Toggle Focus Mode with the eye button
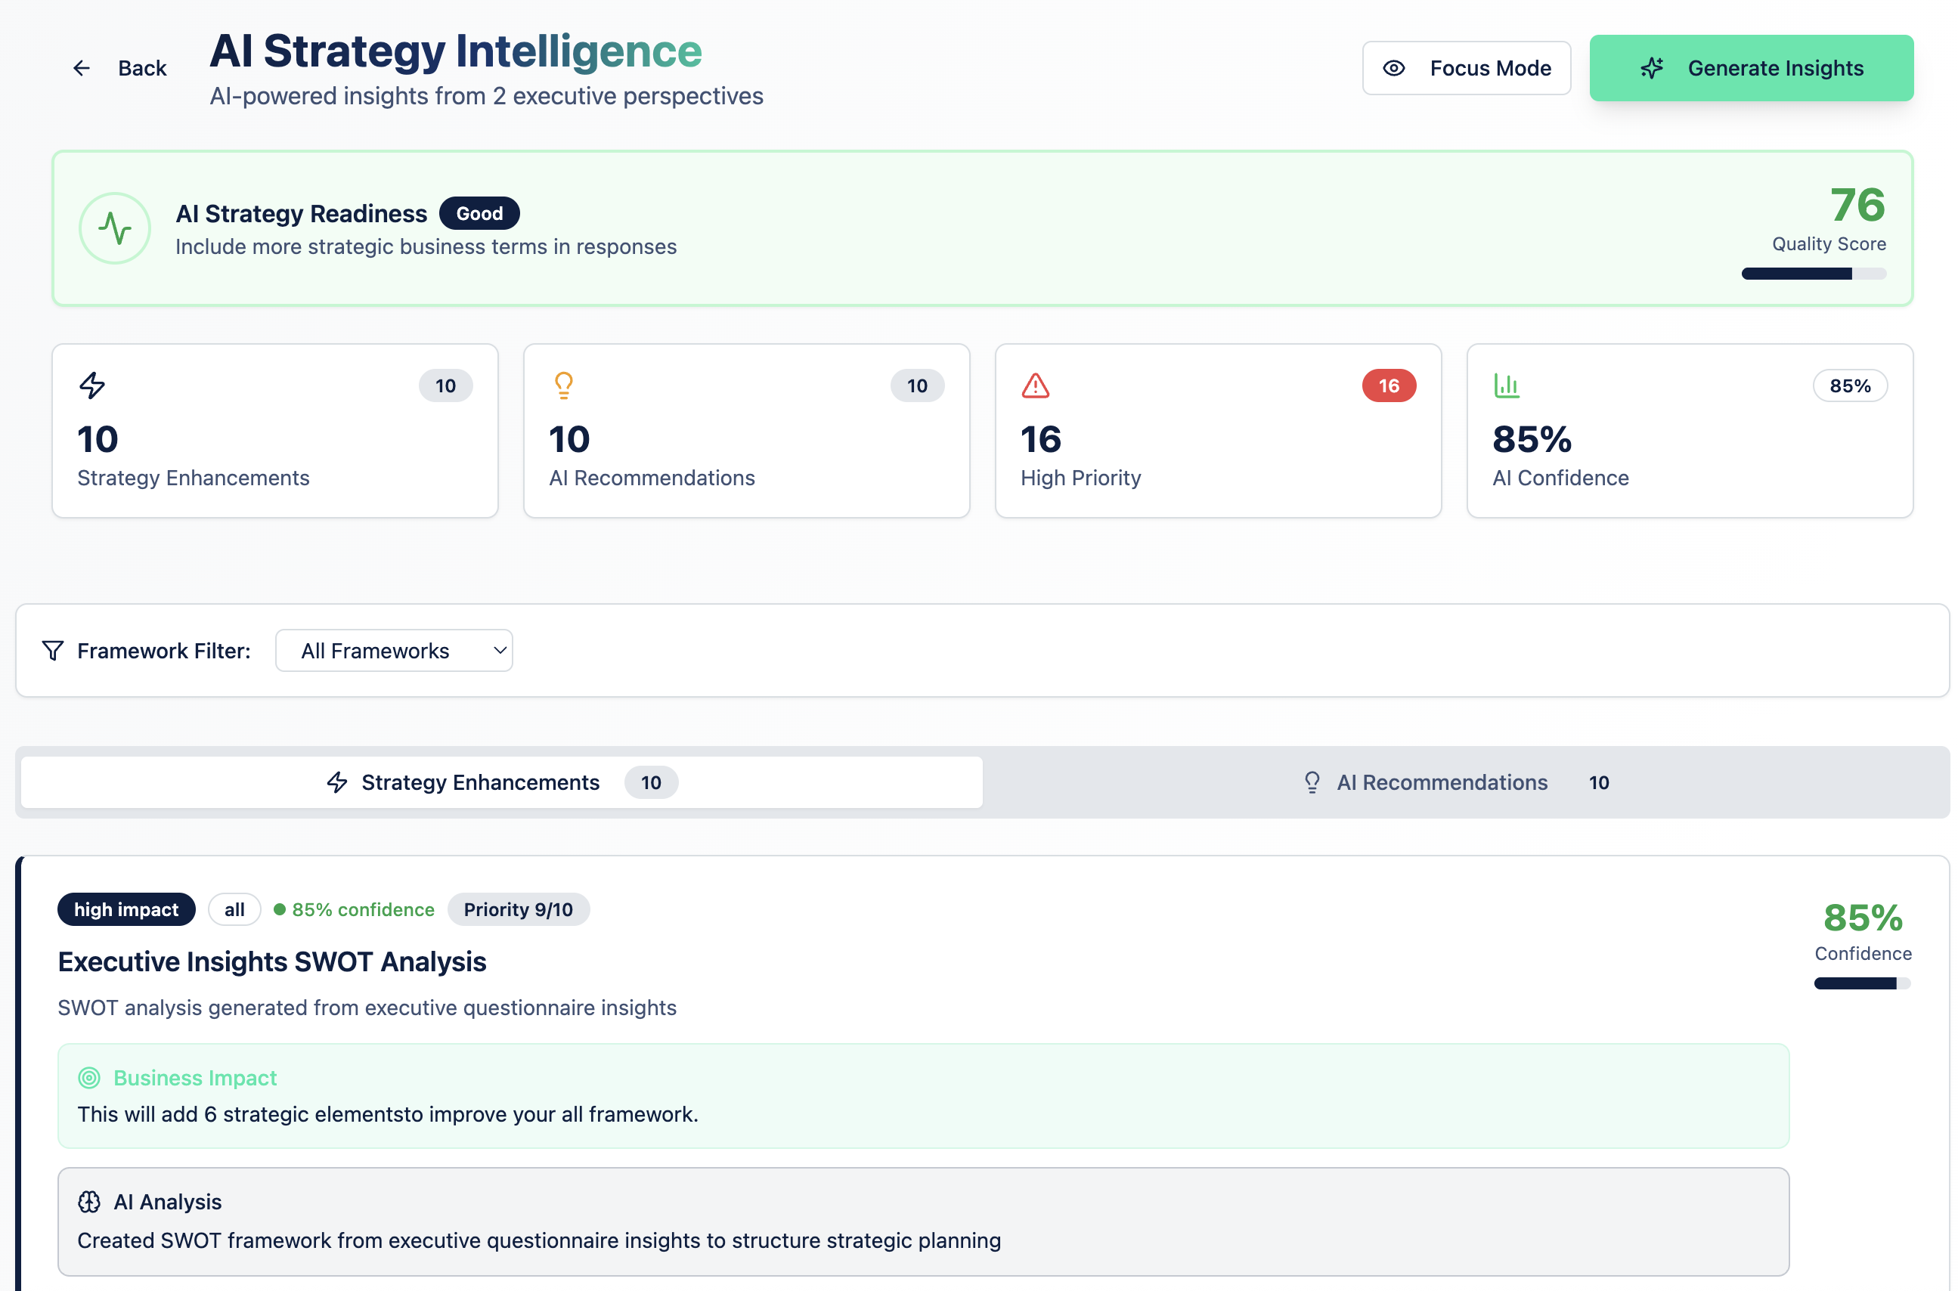 1466,68
